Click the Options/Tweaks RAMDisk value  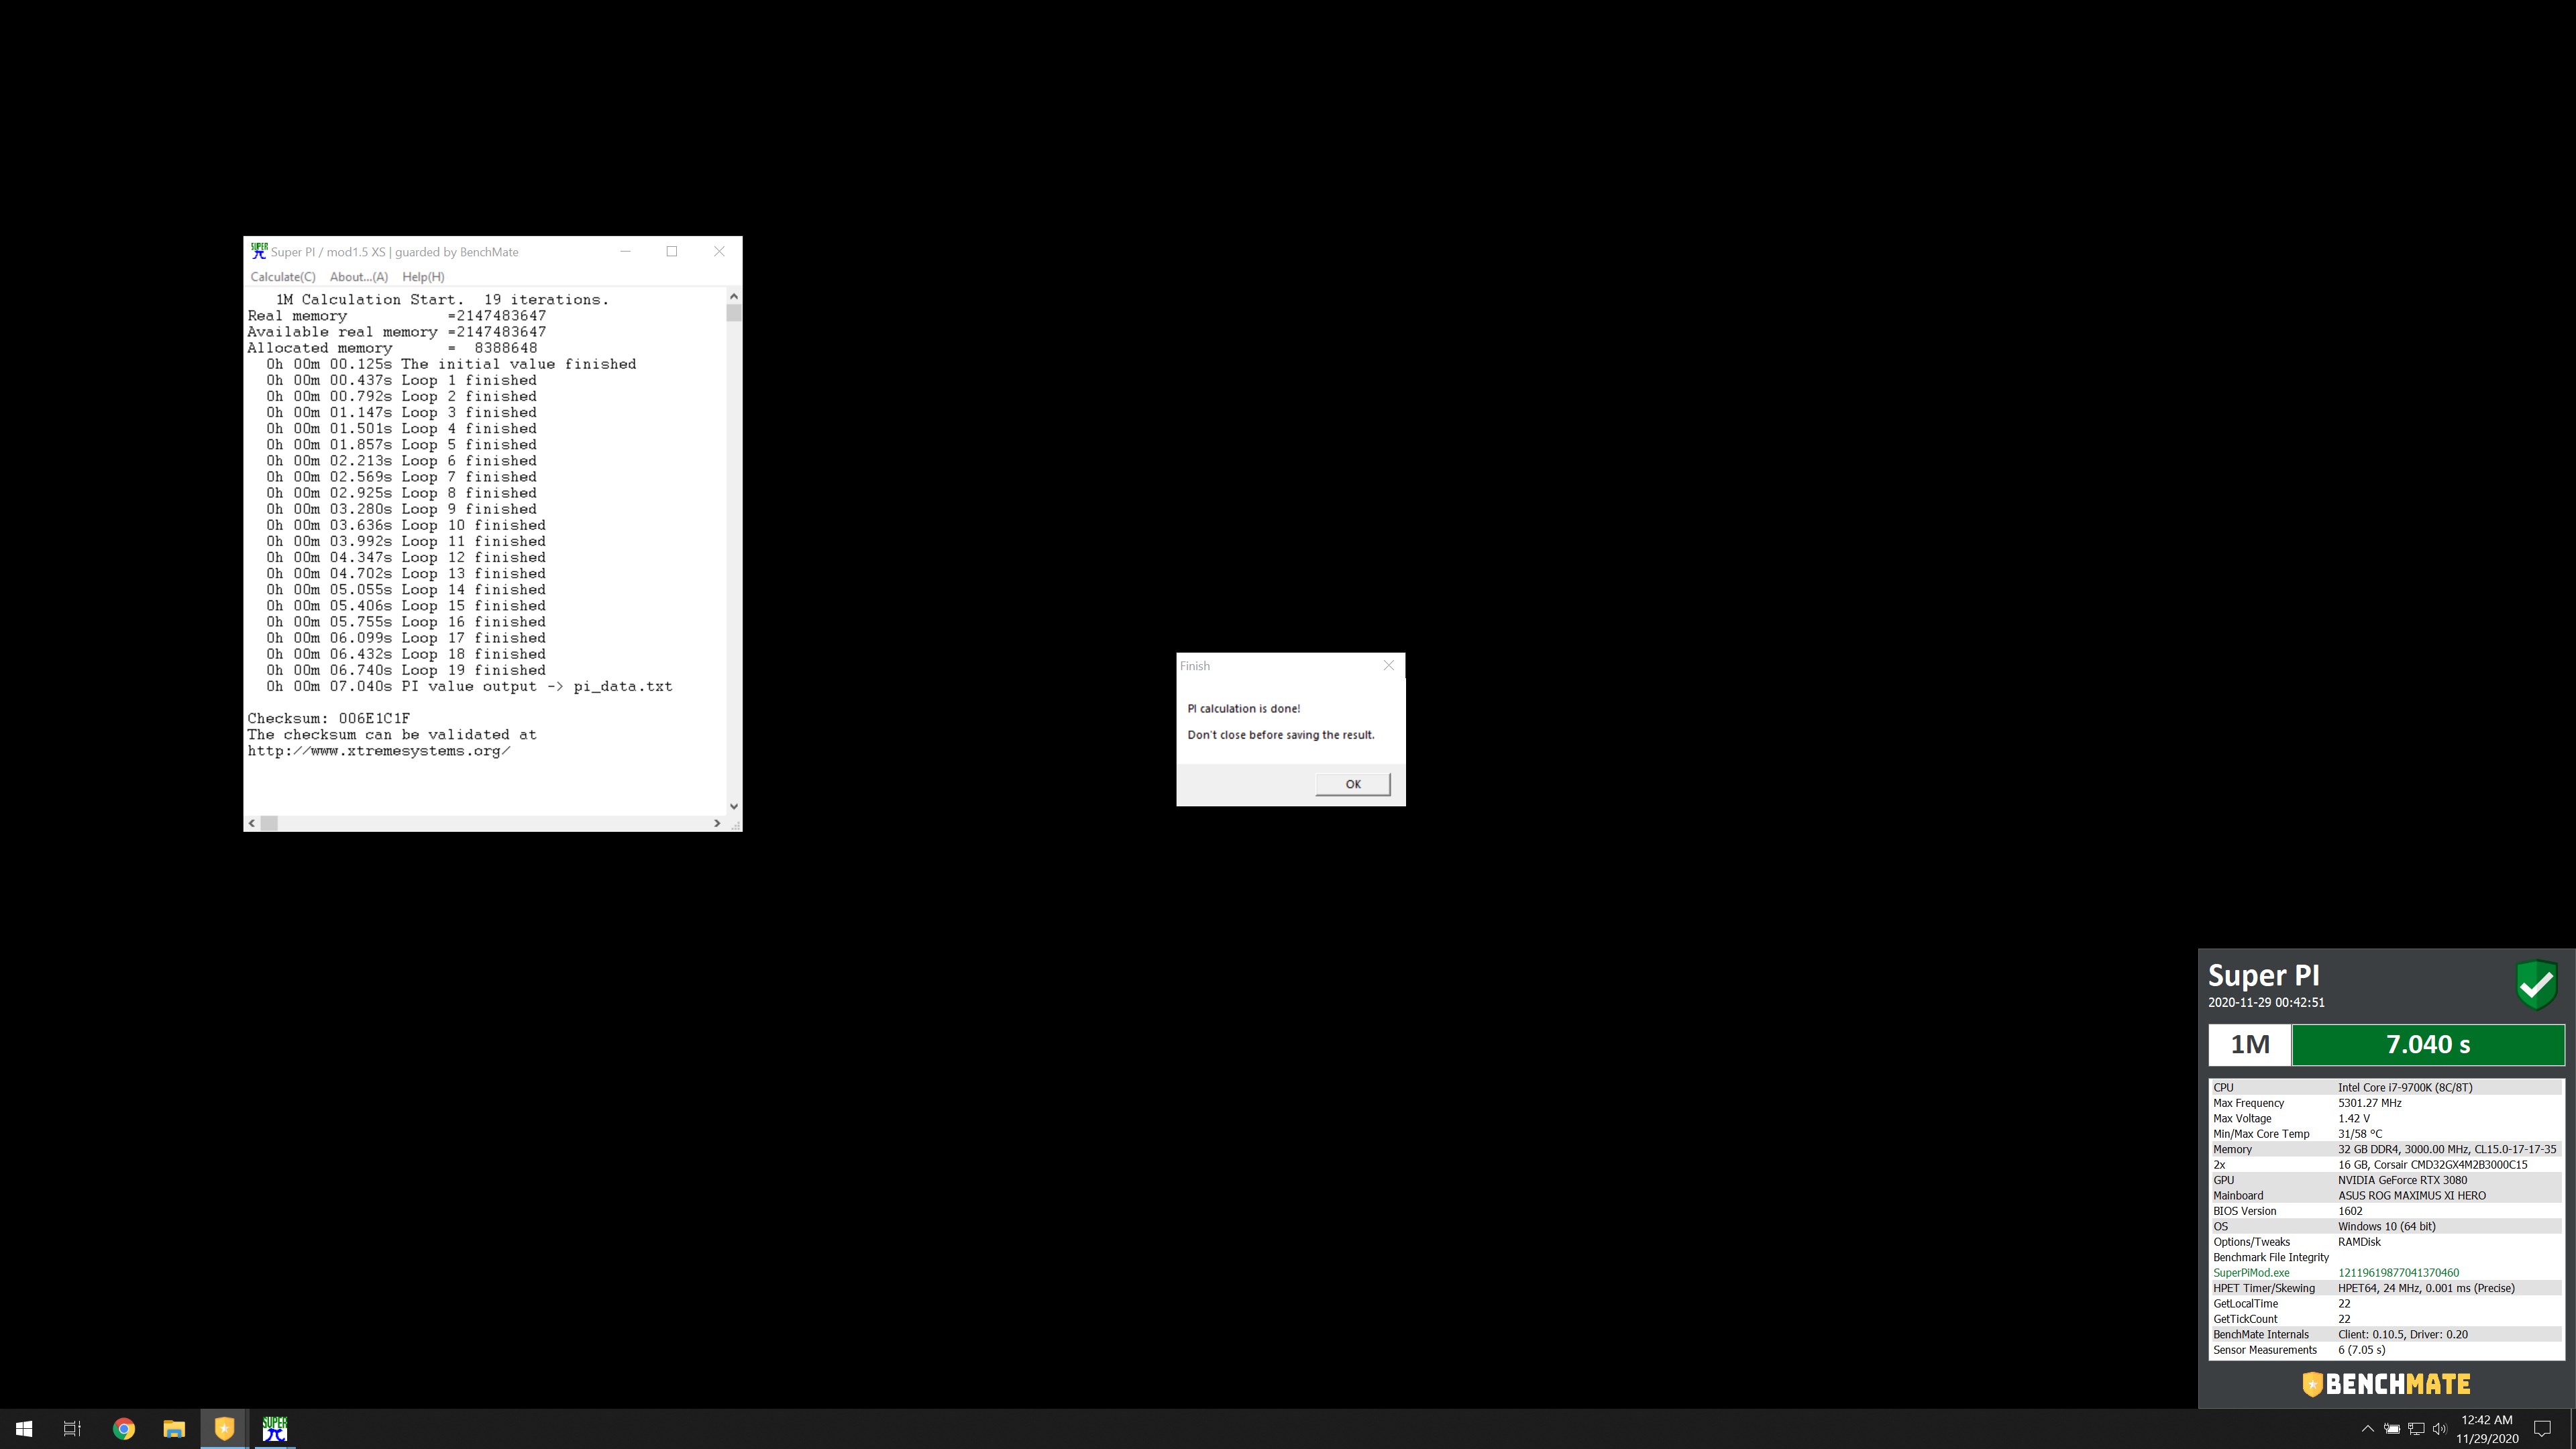tap(2359, 1242)
